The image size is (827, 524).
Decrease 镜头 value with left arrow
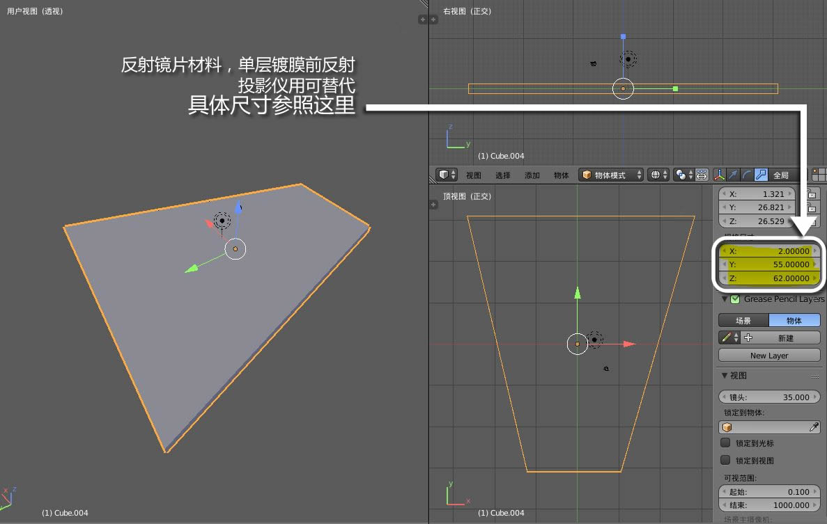(724, 397)
